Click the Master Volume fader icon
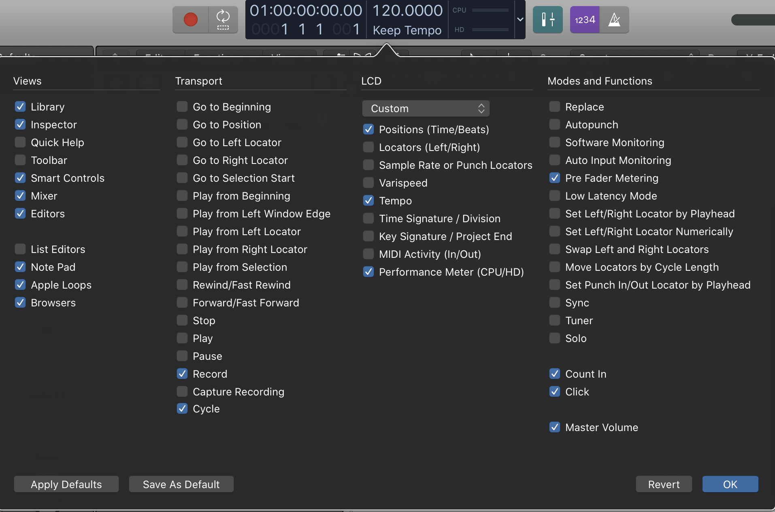Screen dimensions: 775x512 pyautogui.click(x=547, y=19)
